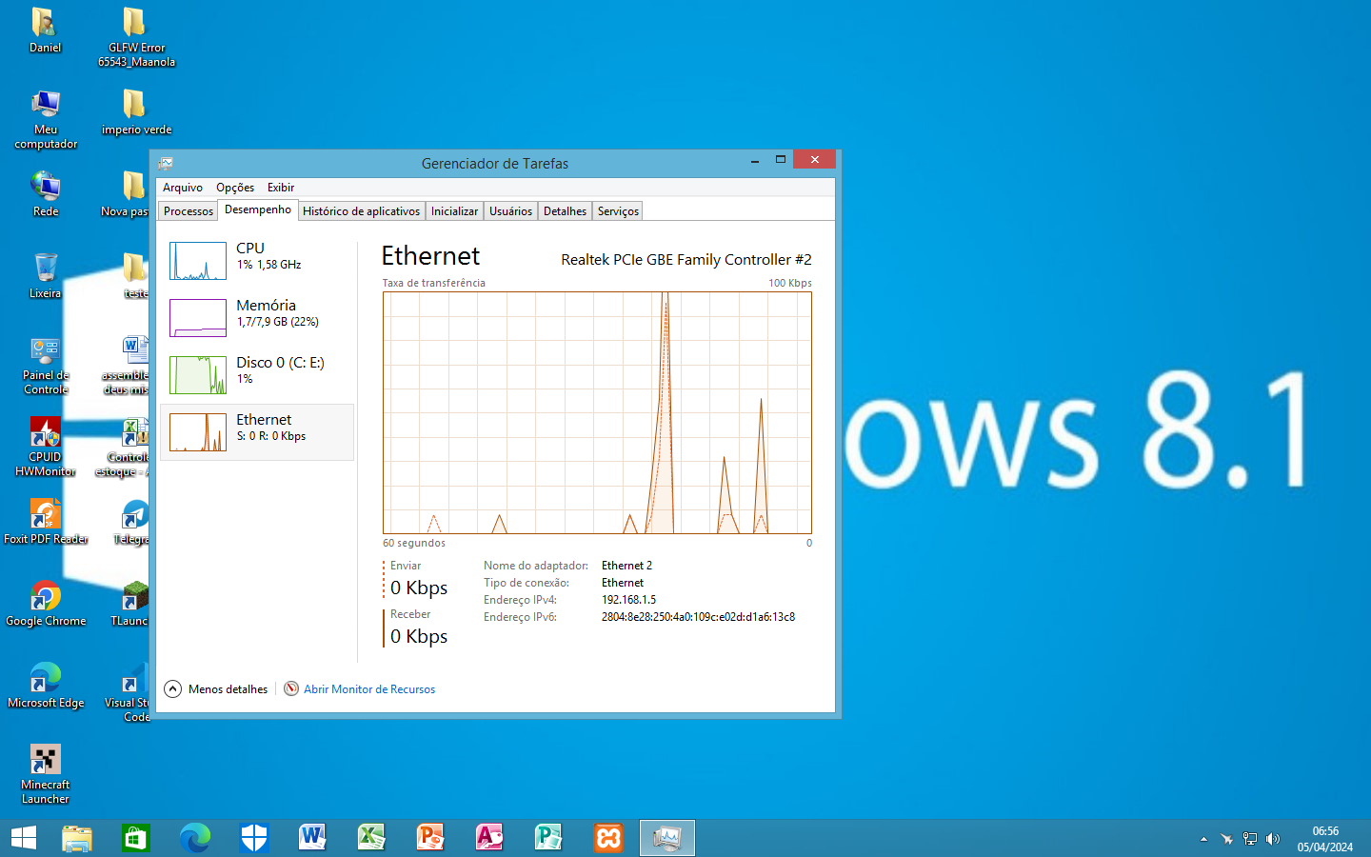Close the Gerenciador de Tarefas window

coord(815,160)
